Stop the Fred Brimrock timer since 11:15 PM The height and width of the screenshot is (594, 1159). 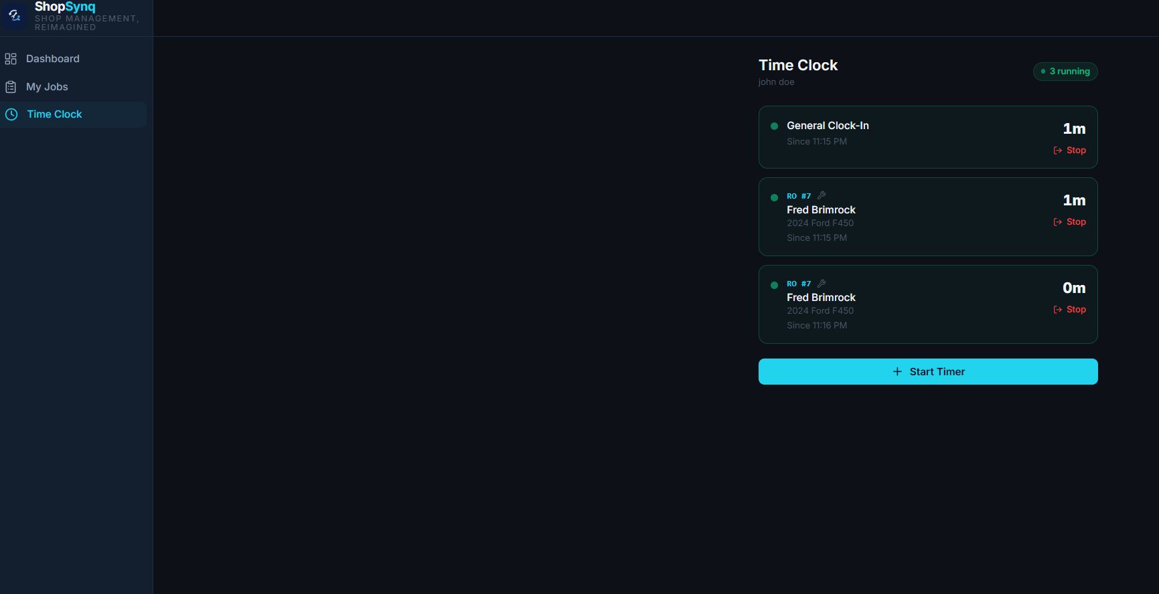[1069, 222]
